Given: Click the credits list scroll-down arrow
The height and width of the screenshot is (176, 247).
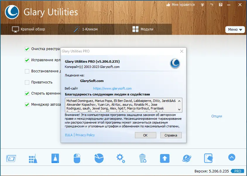Looking at the screenshot, I should point(179,109).
